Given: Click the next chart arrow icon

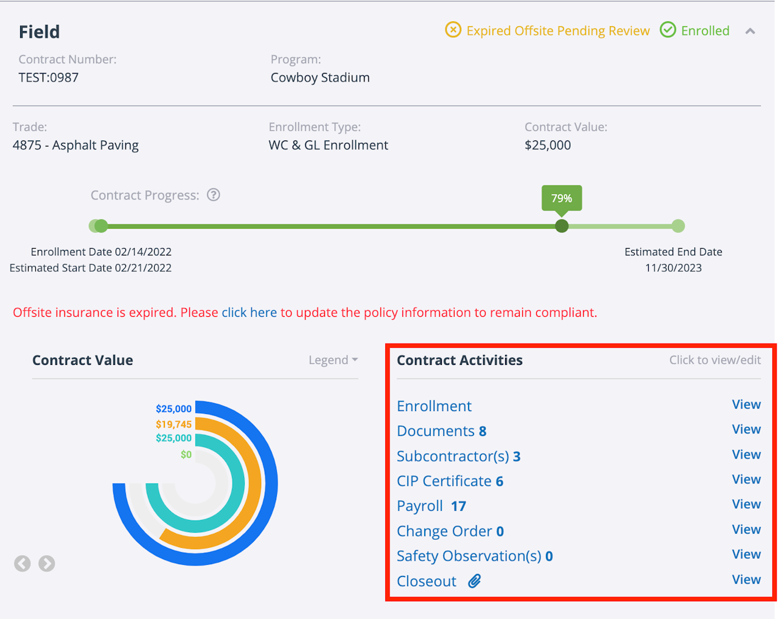Looking at the screenshot, I should 47,564.
